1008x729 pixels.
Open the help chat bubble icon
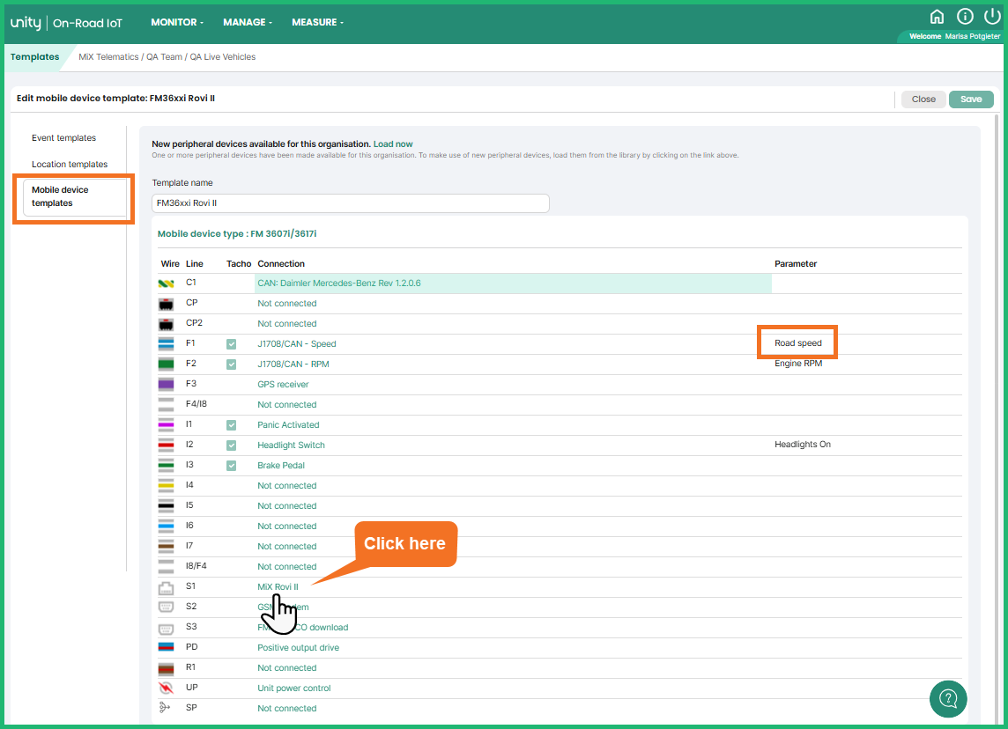948,699
